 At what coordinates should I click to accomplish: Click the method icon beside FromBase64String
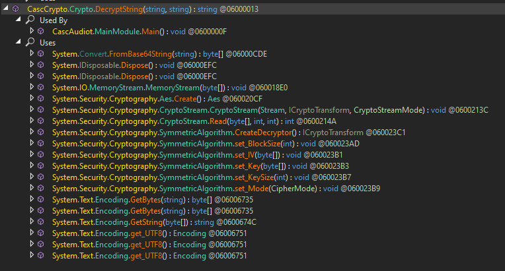tap(41, 53)
